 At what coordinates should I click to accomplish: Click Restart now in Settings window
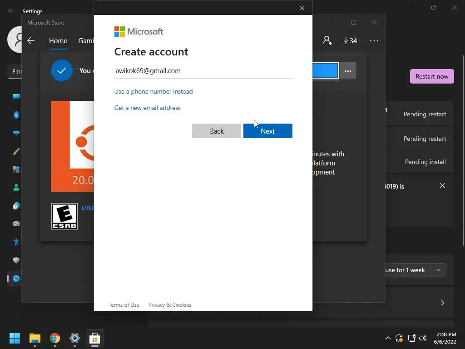click(432, 76)
